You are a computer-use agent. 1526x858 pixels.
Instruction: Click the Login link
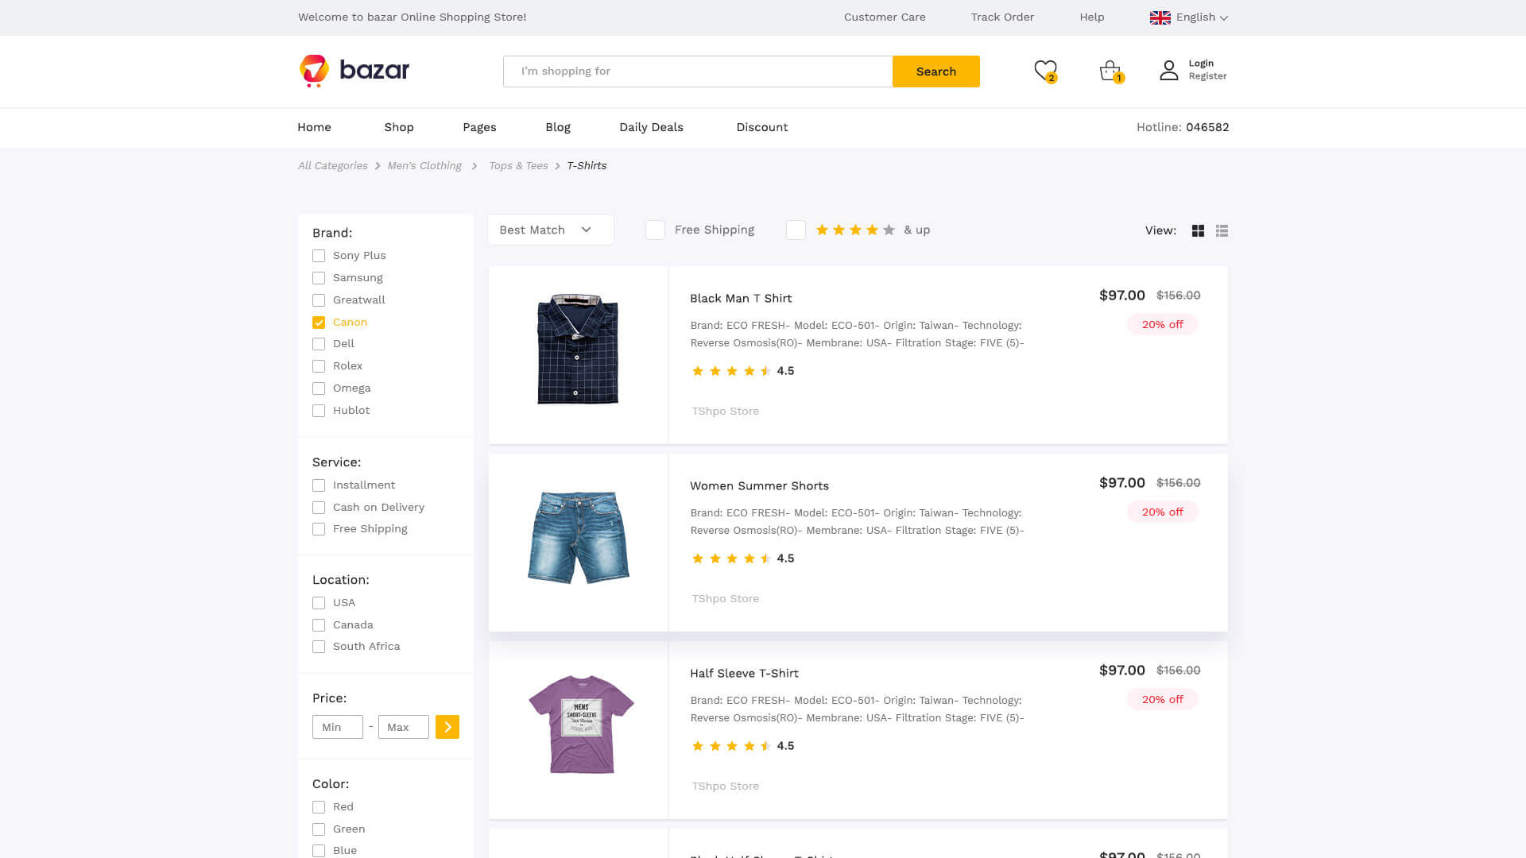pos(1201,64)
